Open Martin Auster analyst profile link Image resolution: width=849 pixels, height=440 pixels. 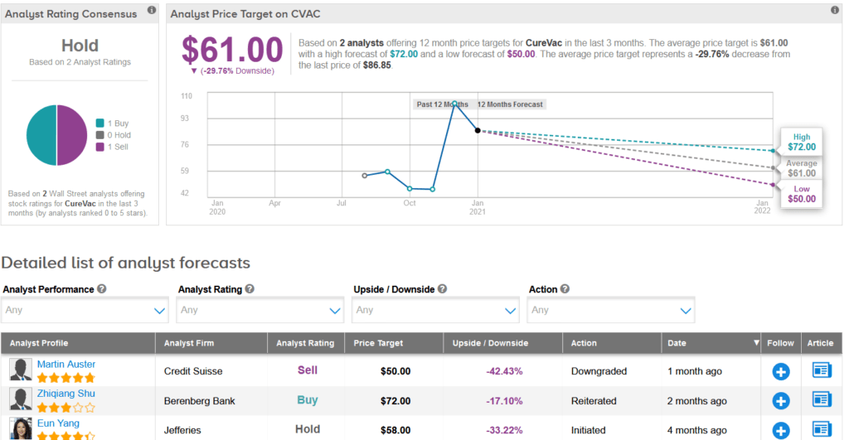[66, 365]
